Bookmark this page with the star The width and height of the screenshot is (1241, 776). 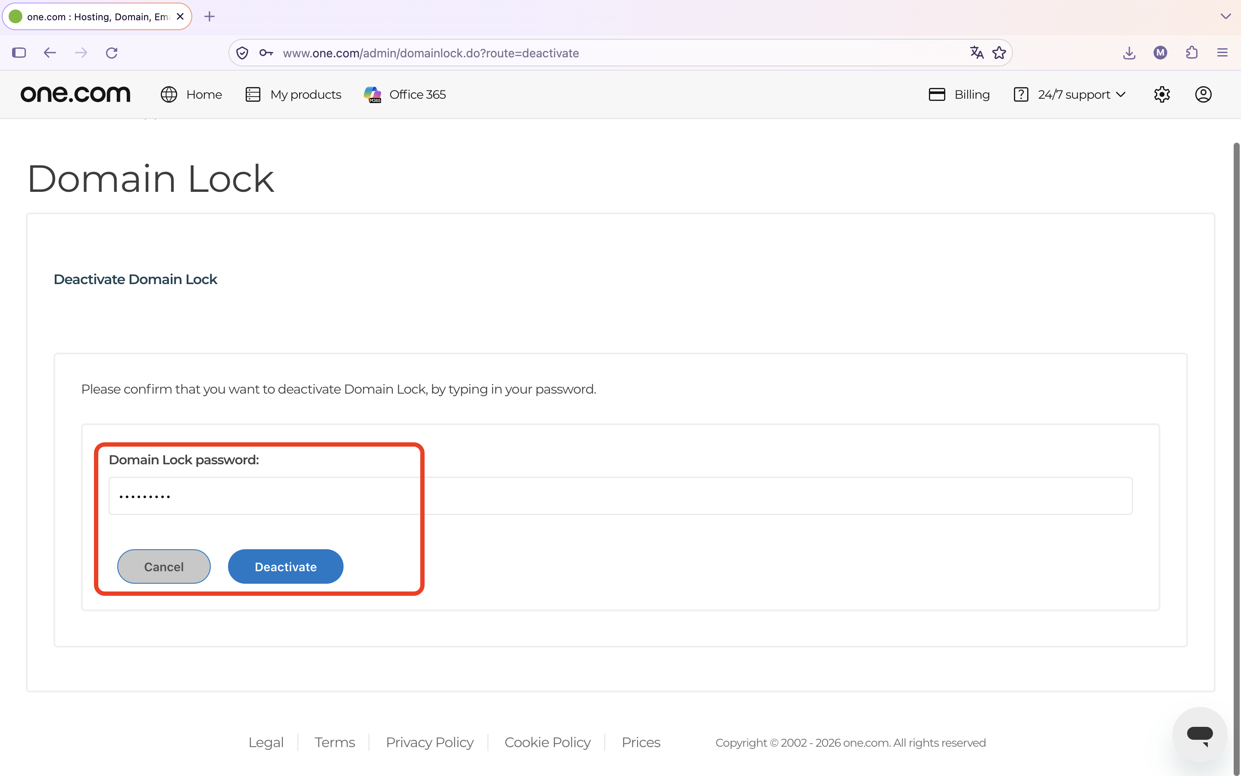click(999, 52)
